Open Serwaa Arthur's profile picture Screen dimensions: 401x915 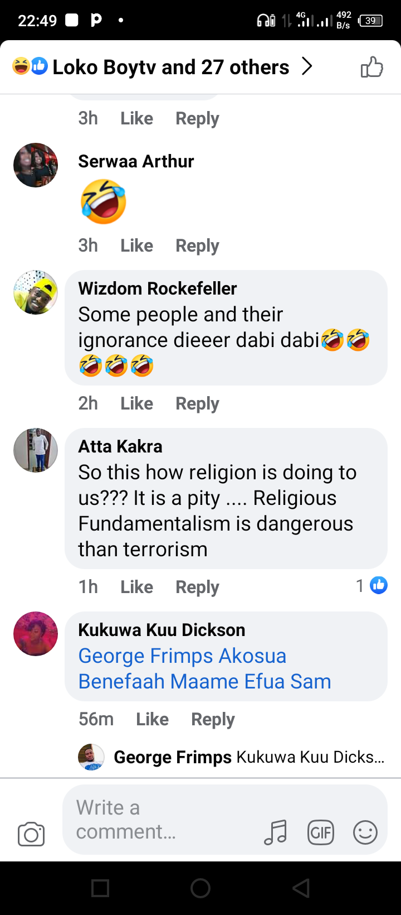tap(36, 165)
